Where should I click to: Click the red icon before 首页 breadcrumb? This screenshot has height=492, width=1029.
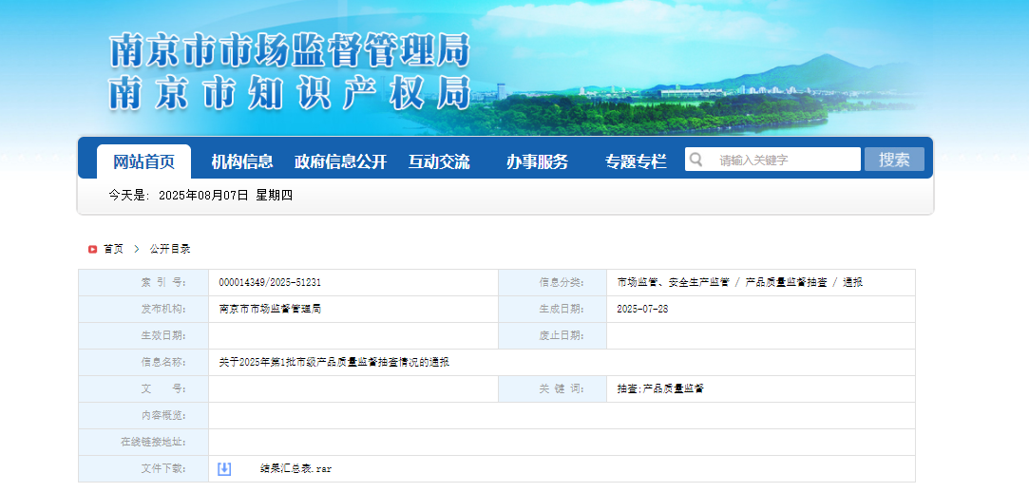click(92, 249)
